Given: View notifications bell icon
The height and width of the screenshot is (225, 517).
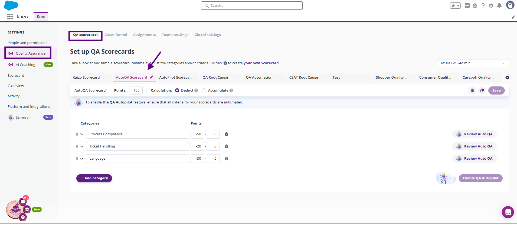Looking at the screenshot, I should pyautogui.click(x=499, y=5).
